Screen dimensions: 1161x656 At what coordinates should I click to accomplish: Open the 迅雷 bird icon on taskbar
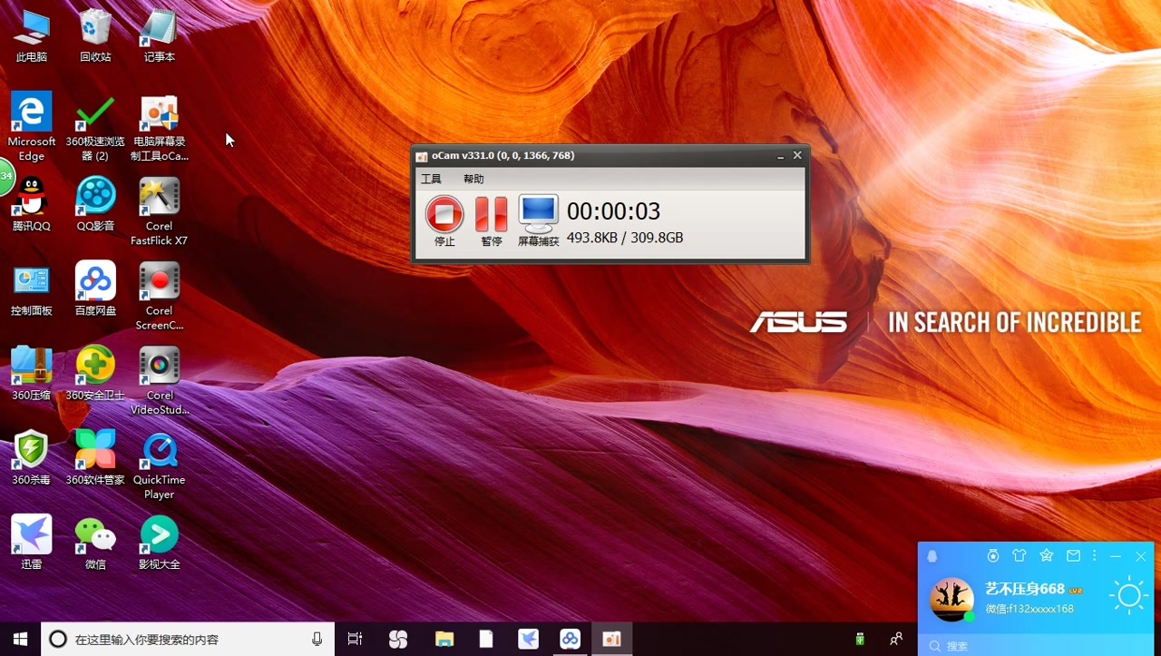(x=528, y=639)
